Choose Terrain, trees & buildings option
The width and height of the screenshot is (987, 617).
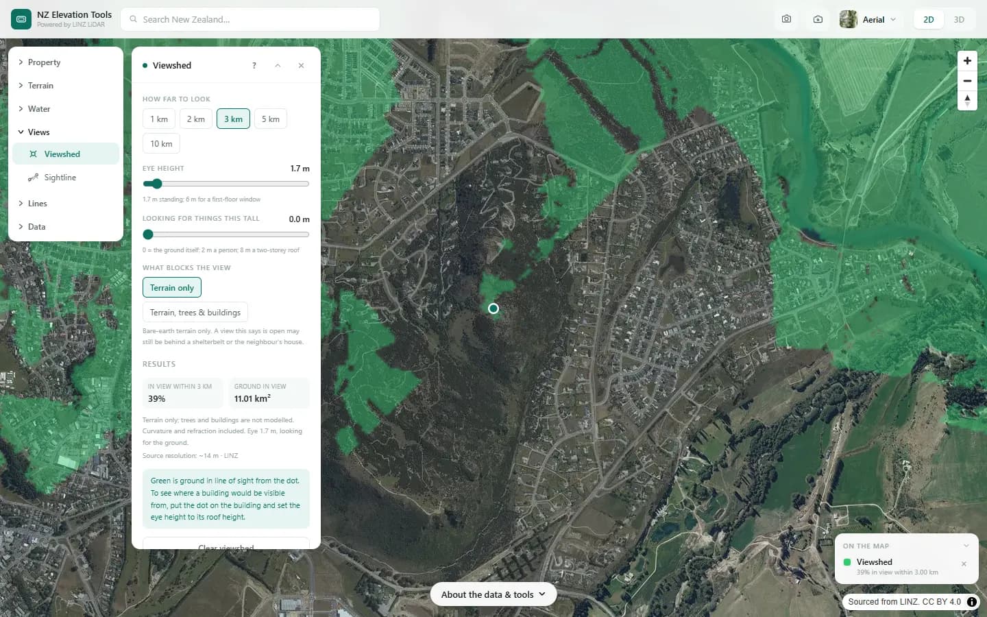tap(195, 313)
